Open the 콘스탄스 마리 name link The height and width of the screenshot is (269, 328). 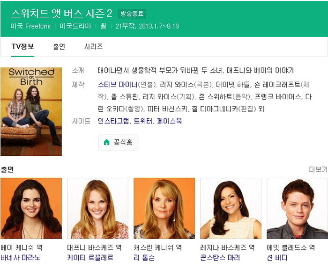coord(220,258)
